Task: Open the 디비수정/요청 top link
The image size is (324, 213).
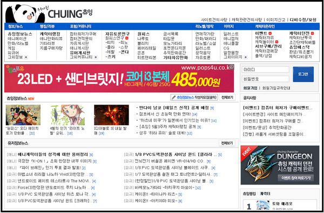Action: 303,20
